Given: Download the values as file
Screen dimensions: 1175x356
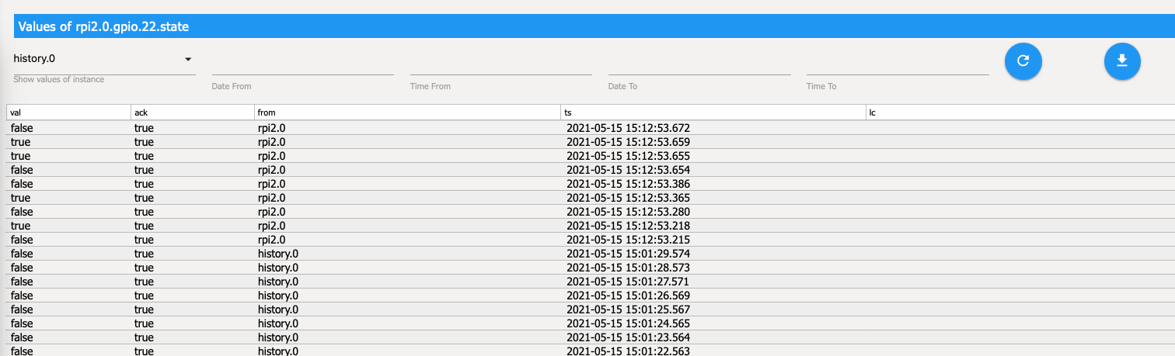Looking at the screenshot, I should click(x=1122, y=60).
